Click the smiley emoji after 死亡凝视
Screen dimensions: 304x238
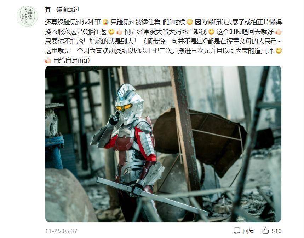point(212,31)
